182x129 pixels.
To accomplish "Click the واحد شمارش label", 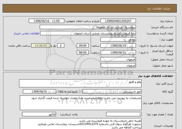I will click(x=69, y=114).
